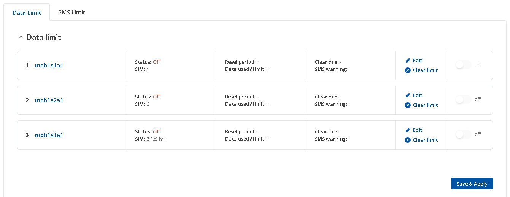
Task: Enable the data limit toggle for mob1s1a1
Action: (x=463, y=65)
